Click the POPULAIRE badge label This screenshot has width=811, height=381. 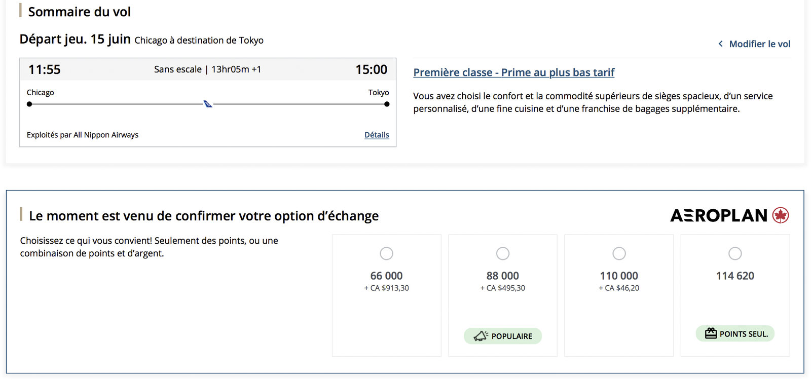tap(511, 335)
